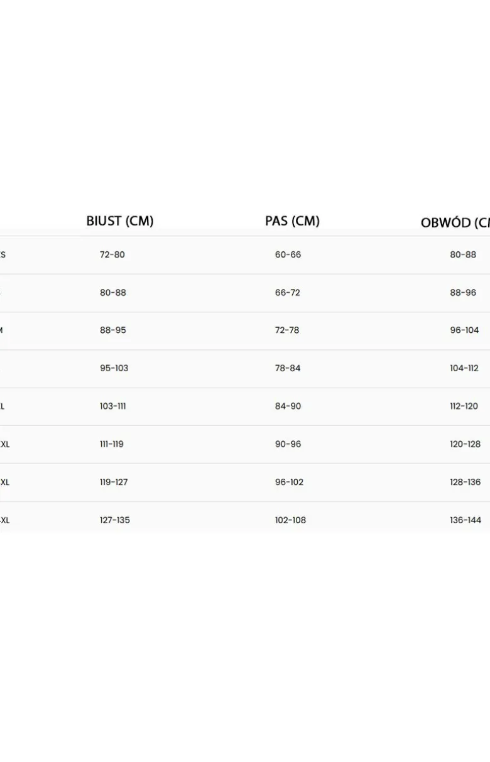
Task: Click the BIUST (CM) column header
Action: point(120,221)
